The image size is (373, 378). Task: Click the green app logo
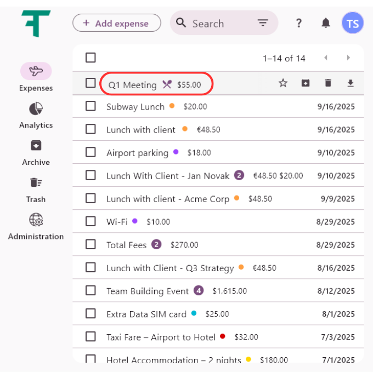(x=36, y=23)
